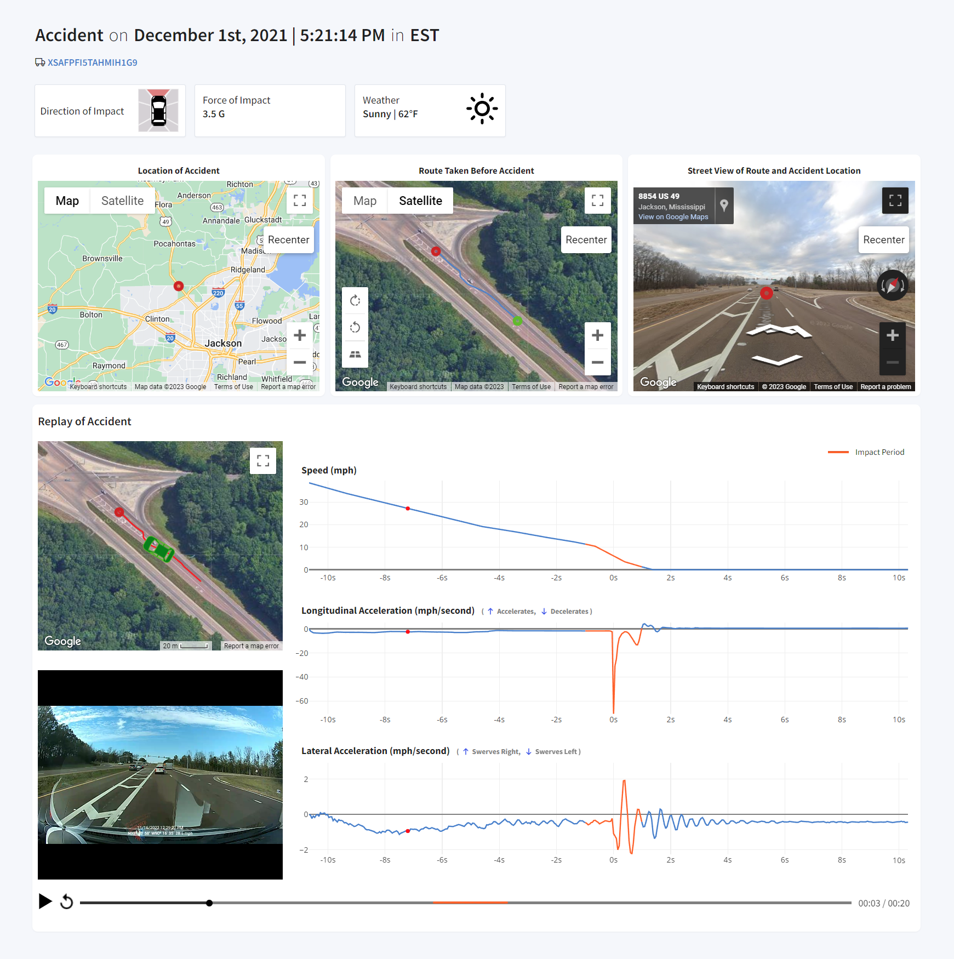Open fullscreen mode in the Route Taken map
The image size is (954, 959).
pyautogui.click(x=597, y=201)
